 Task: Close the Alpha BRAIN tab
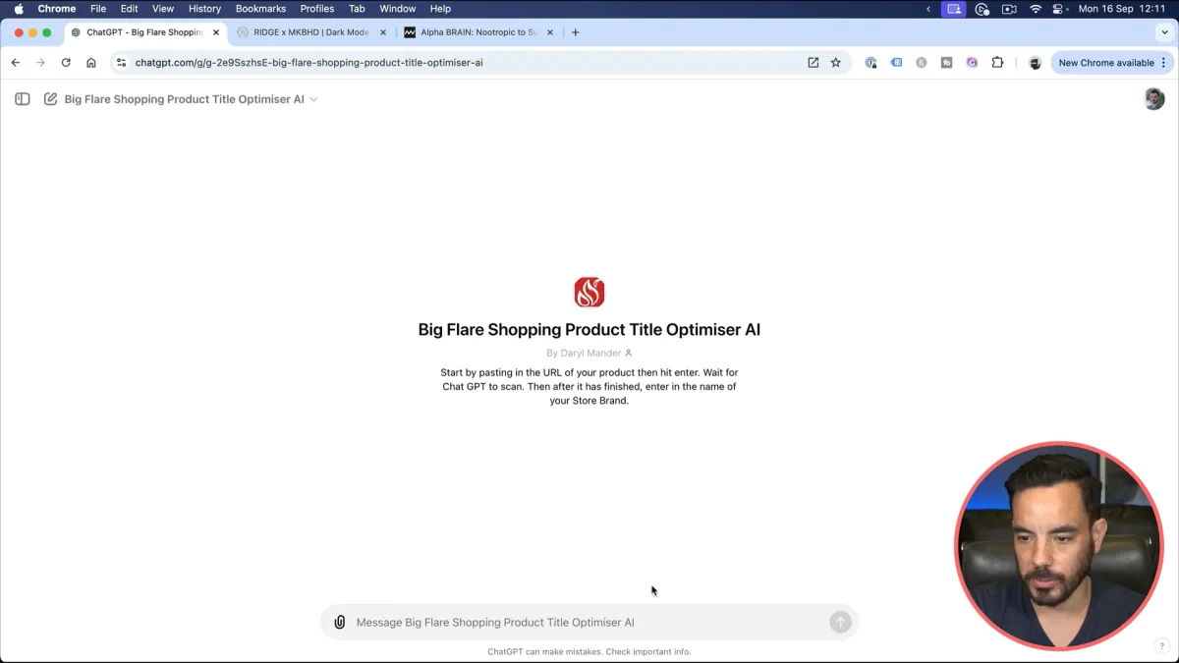[550, 32]
